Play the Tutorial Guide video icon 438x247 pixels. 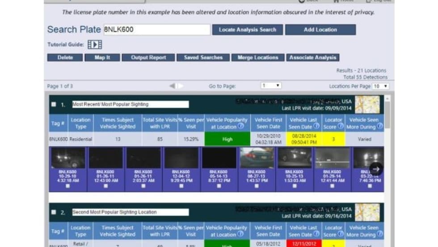pos(94,44)
